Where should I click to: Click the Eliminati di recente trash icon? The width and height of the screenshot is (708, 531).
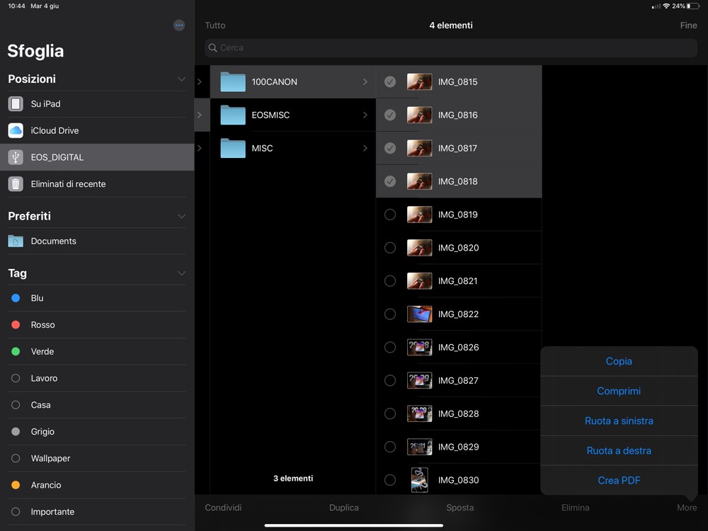coord(16,184)
